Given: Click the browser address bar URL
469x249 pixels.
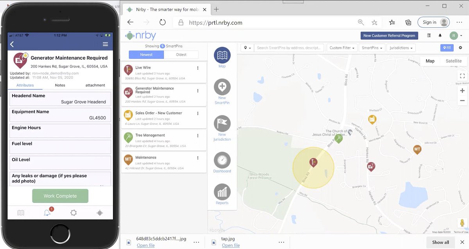Looking at the screenshot, I should [x=215, y=23].
